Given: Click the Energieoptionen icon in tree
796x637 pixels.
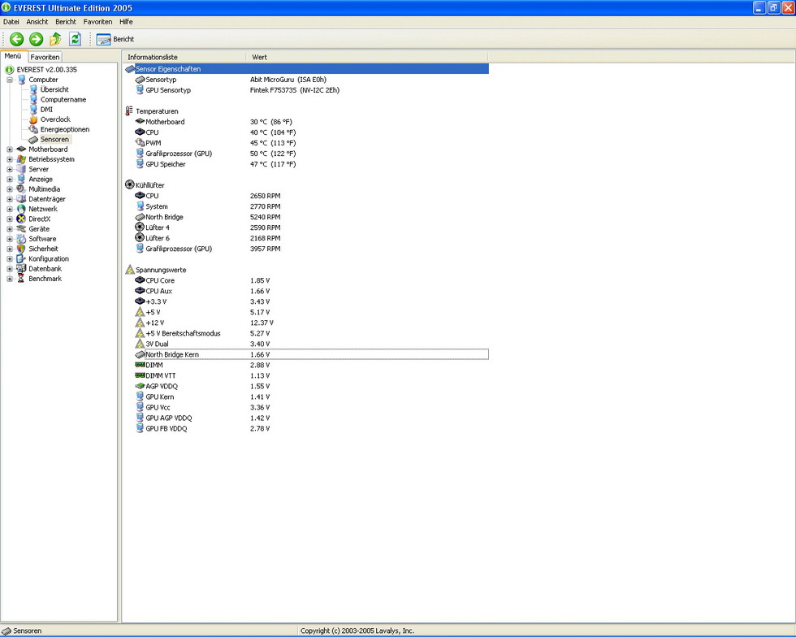Looking at the screenshot, I should coord(33,129).
